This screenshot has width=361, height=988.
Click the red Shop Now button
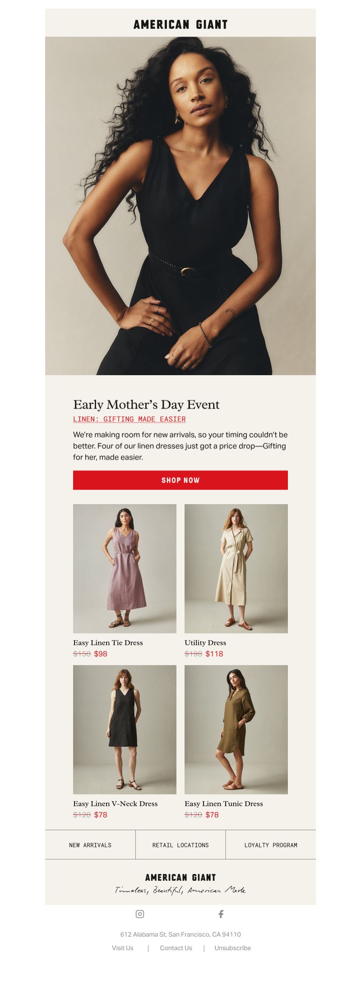click(x=180, y=480)
